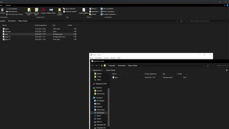The image size is (229, 129).
Task: Select Bilder in the save dialog sidebar
Action: (99, 104)
